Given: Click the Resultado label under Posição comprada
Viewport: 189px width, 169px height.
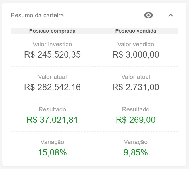Looking at the screenshot, I should tap(52, 109).
